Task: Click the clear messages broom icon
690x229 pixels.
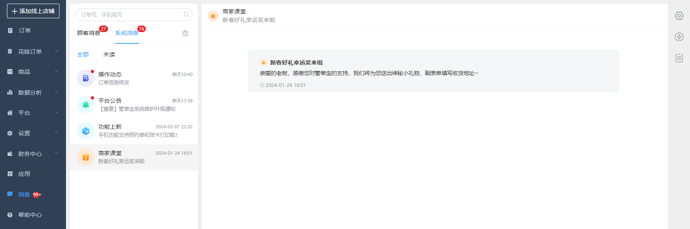Action: click(185, 33)
